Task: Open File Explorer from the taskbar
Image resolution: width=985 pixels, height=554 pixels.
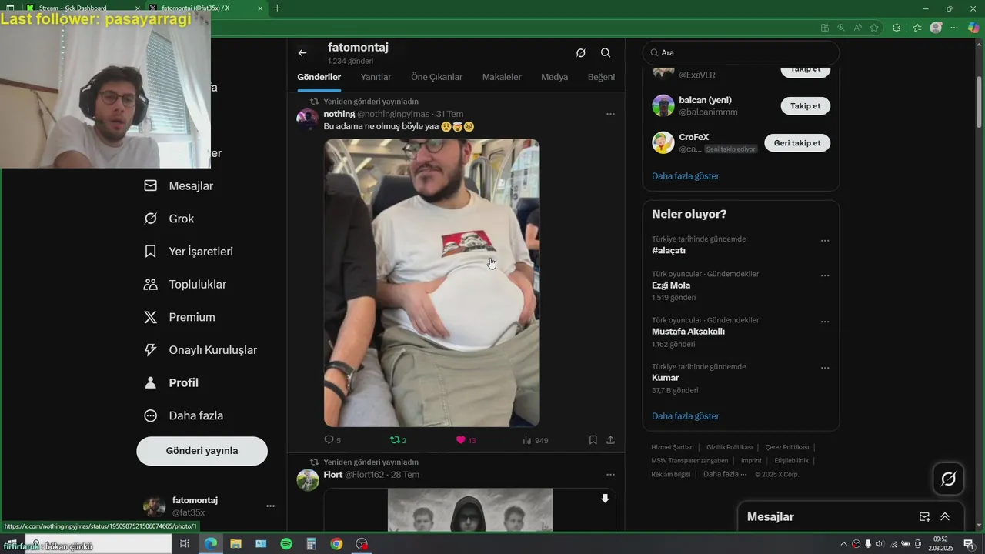Action: 235,544
